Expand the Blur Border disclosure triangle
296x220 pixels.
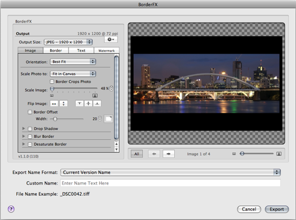click(24, 136)
